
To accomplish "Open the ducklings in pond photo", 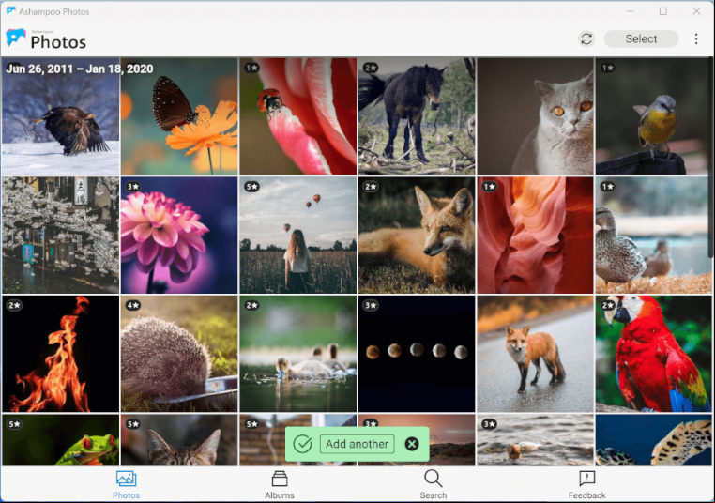I will pos(298,354).
